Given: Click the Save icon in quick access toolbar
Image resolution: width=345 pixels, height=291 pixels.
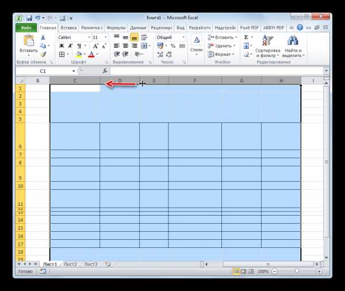Looking at the screenshot, I should click(29, 18).
